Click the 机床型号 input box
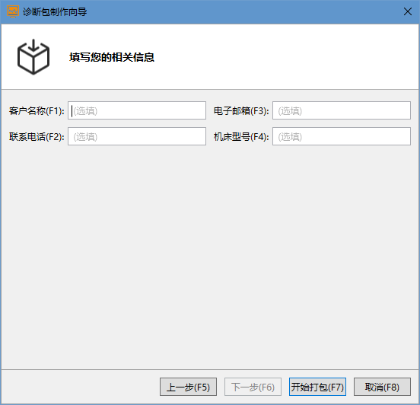Image resolution: width=420 pixels, height=405 pixels. point(341,136)
